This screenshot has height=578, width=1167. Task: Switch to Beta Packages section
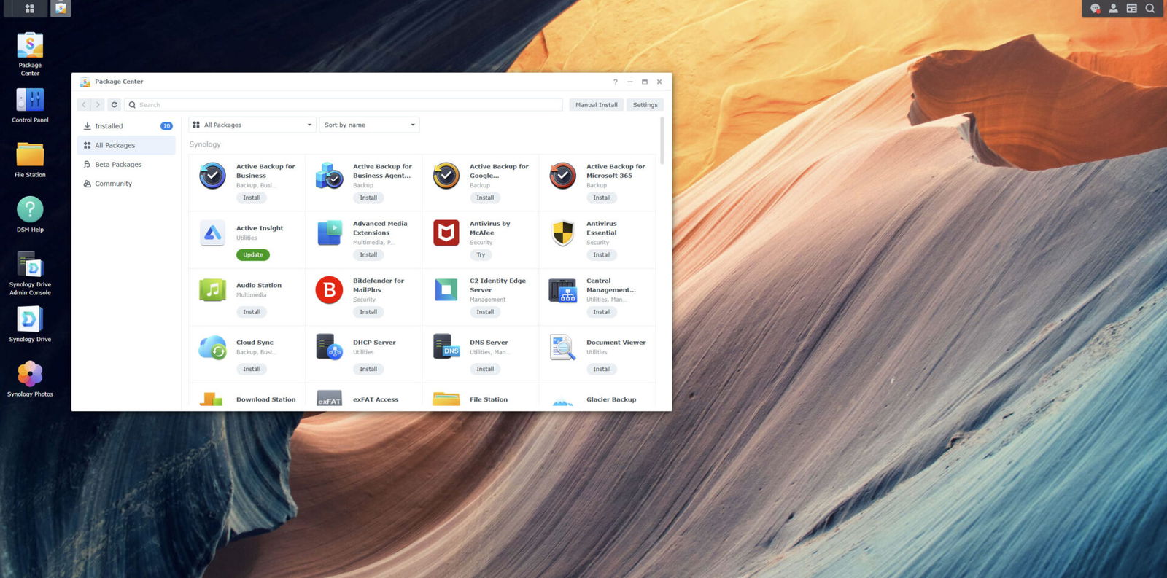pyautogui.click(x=118, y=165)
